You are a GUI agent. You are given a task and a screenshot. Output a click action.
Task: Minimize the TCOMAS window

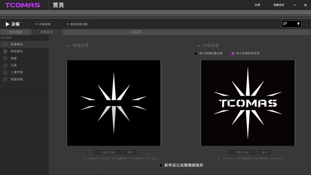pos(295,5)
